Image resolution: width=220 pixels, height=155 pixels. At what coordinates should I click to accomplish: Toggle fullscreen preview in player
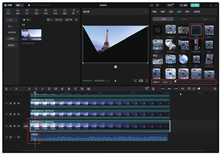pos(147,81)
